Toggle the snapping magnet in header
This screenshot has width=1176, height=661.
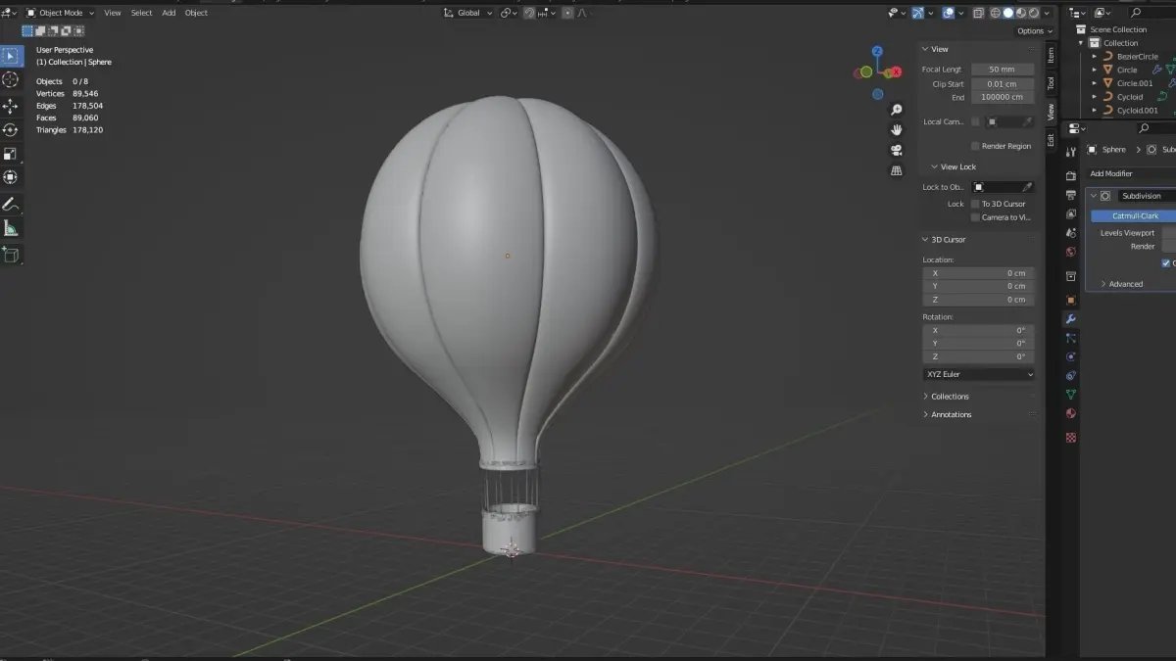pos(529,13)
